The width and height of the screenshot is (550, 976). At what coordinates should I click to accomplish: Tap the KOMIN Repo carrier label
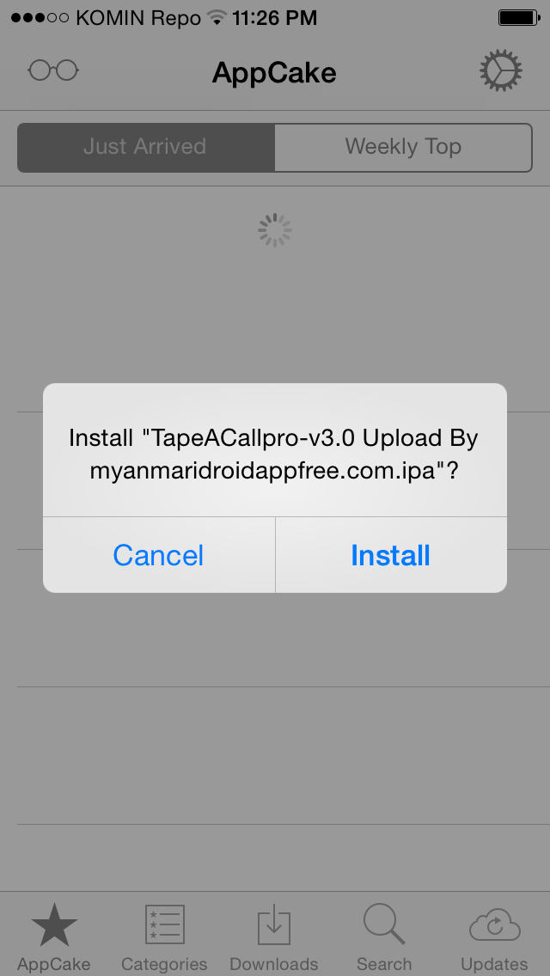pyautogui.click(x=138, y=19)
